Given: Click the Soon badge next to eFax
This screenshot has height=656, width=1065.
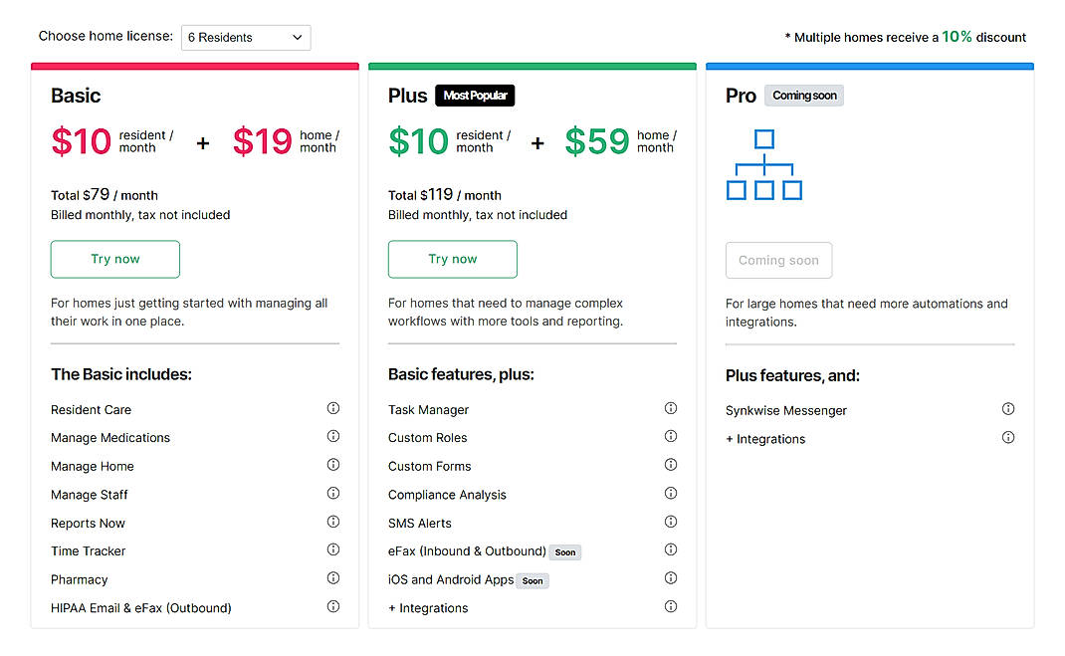Looking at the screenshot, I should coord(564,550).
